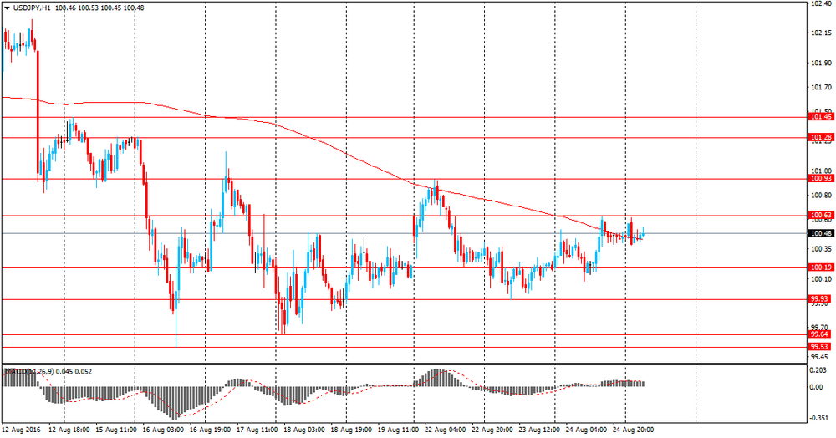Select the 101.28 red price level label
This screenshot has width=836, height=438.
tap(821, 137)
